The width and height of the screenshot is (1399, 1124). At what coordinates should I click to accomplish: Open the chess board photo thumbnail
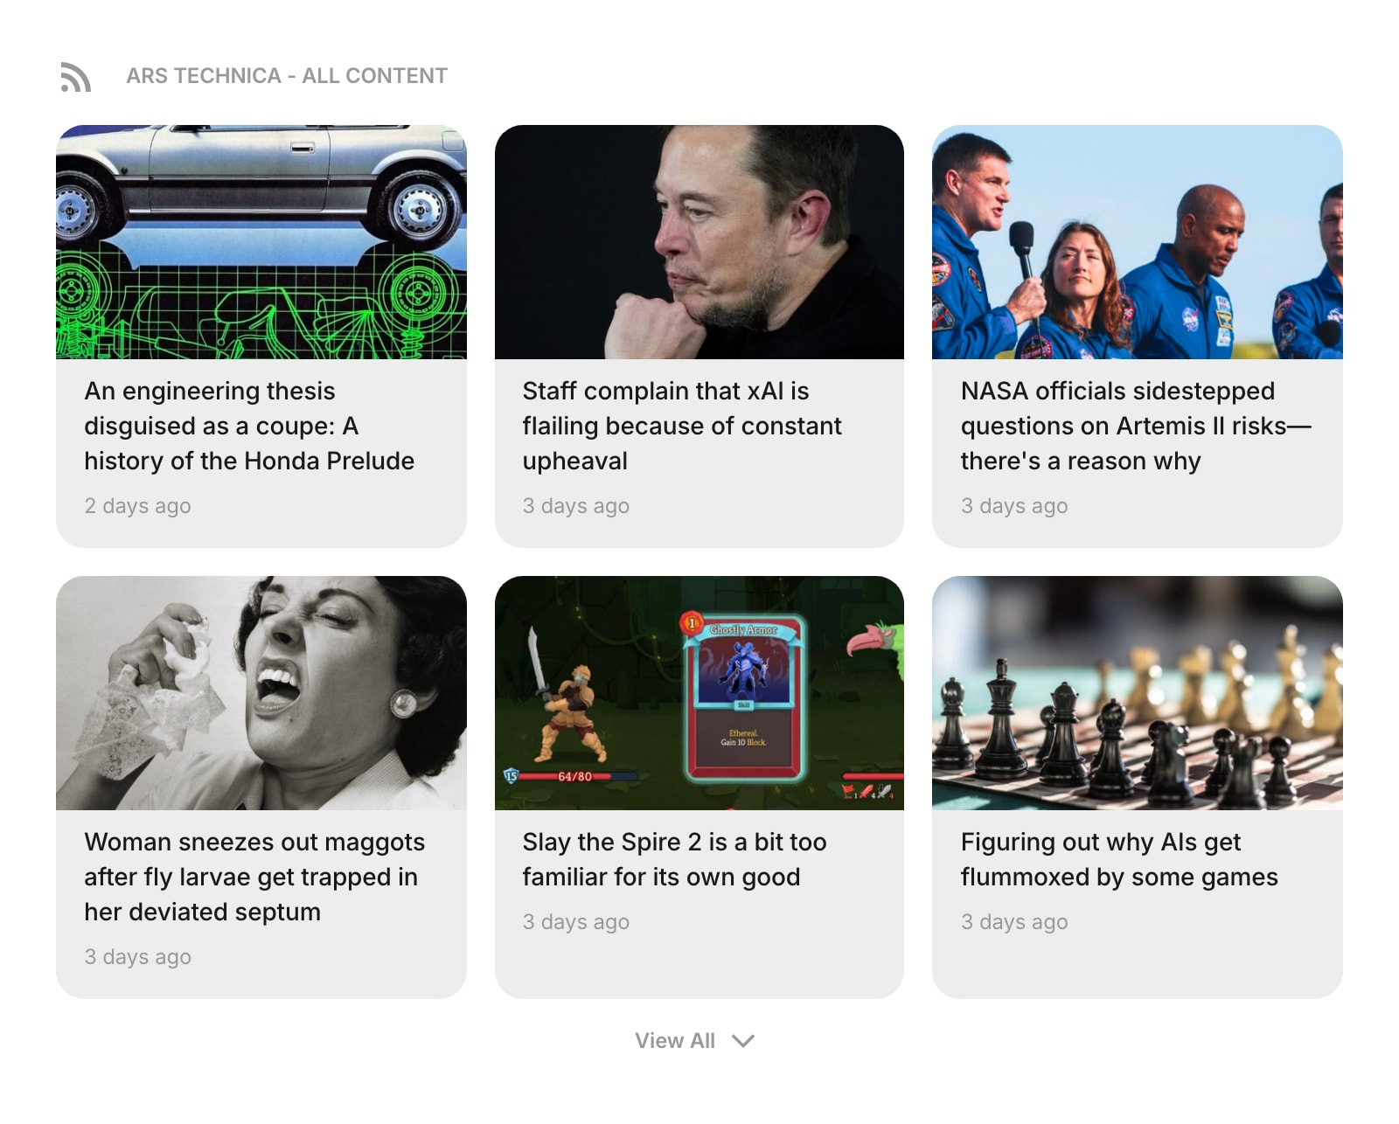tap(1138, 693)
